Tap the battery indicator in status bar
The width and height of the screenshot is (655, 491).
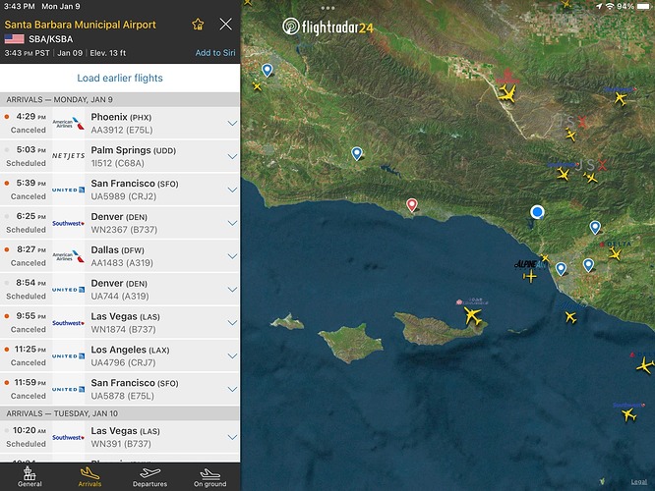643,6
